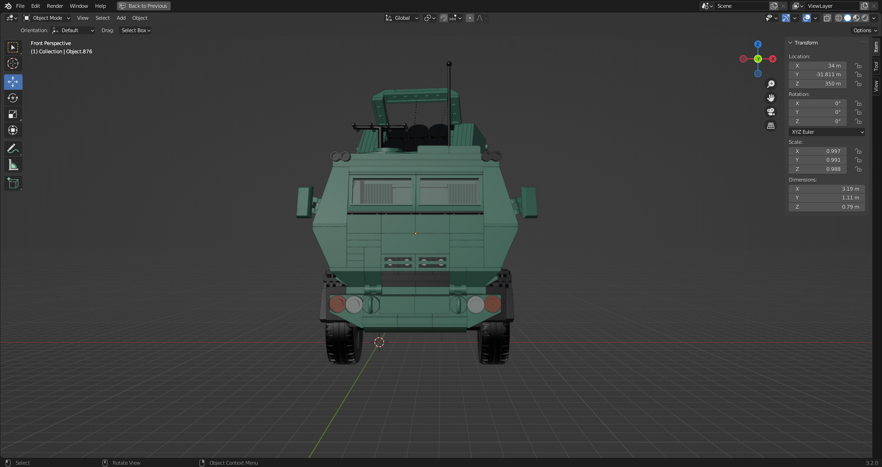Switch to orthographic view with grid icon
The image size is (882, 467).
click(x=771, y=125)
